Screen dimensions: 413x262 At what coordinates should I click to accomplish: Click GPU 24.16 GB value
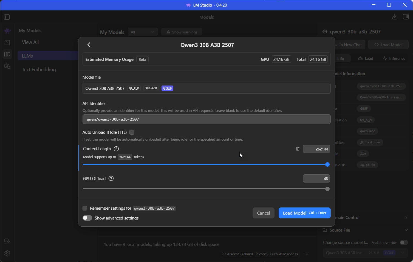point(281,59)
